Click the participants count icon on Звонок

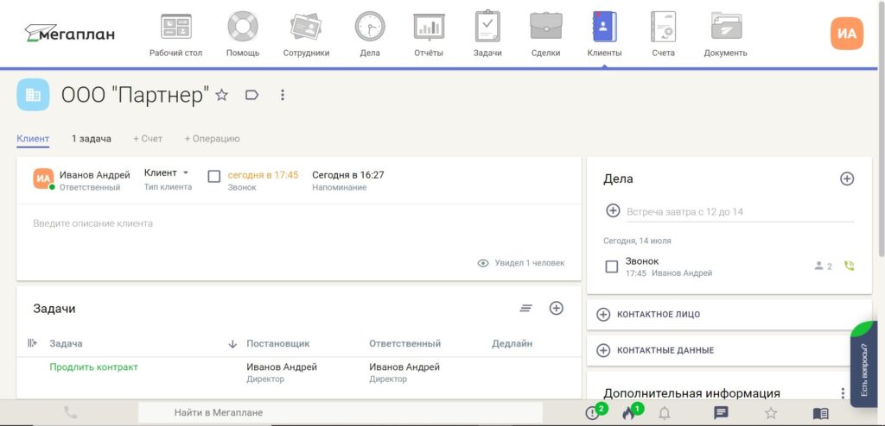pyautogui.click(x=823, y=266)
